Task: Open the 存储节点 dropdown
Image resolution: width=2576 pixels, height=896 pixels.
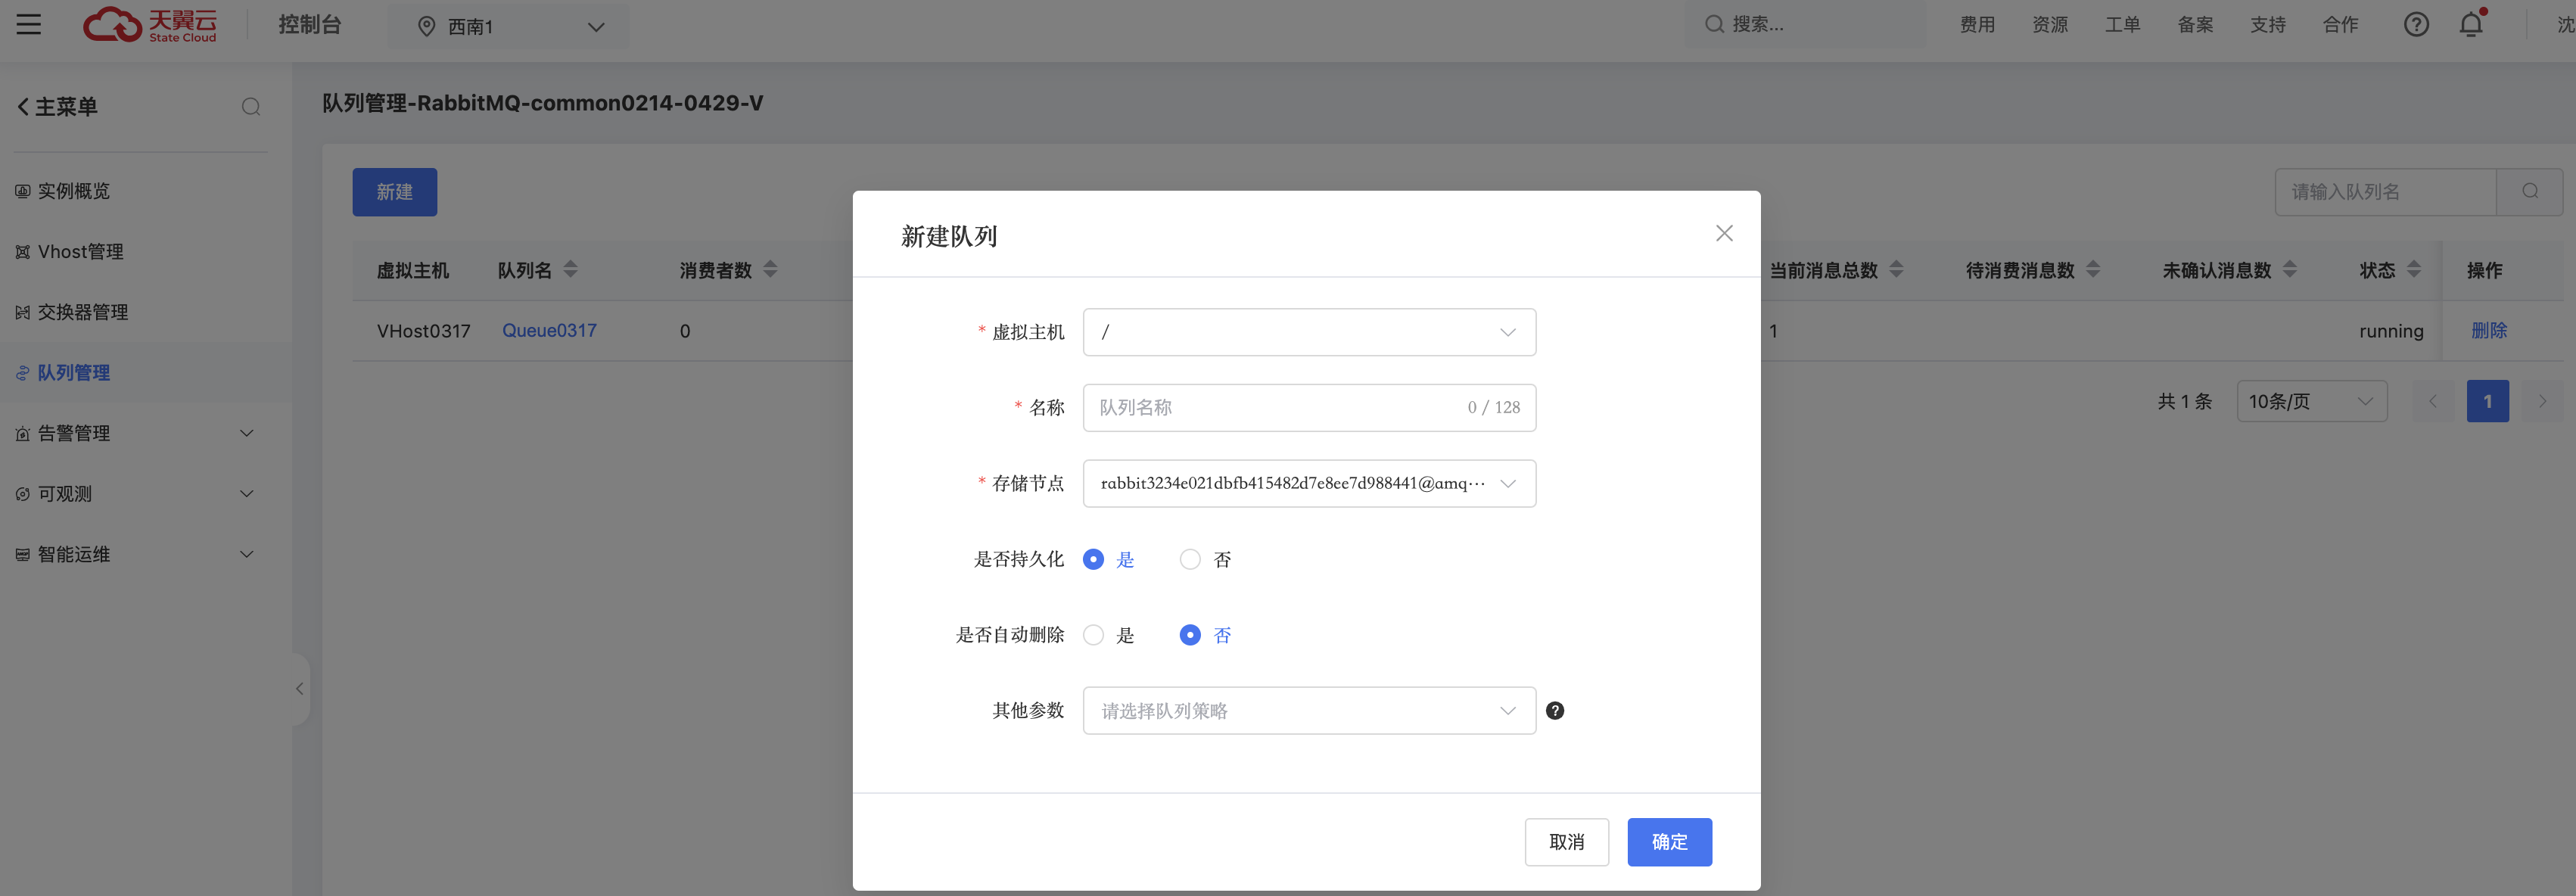Action: point(1308,483)
